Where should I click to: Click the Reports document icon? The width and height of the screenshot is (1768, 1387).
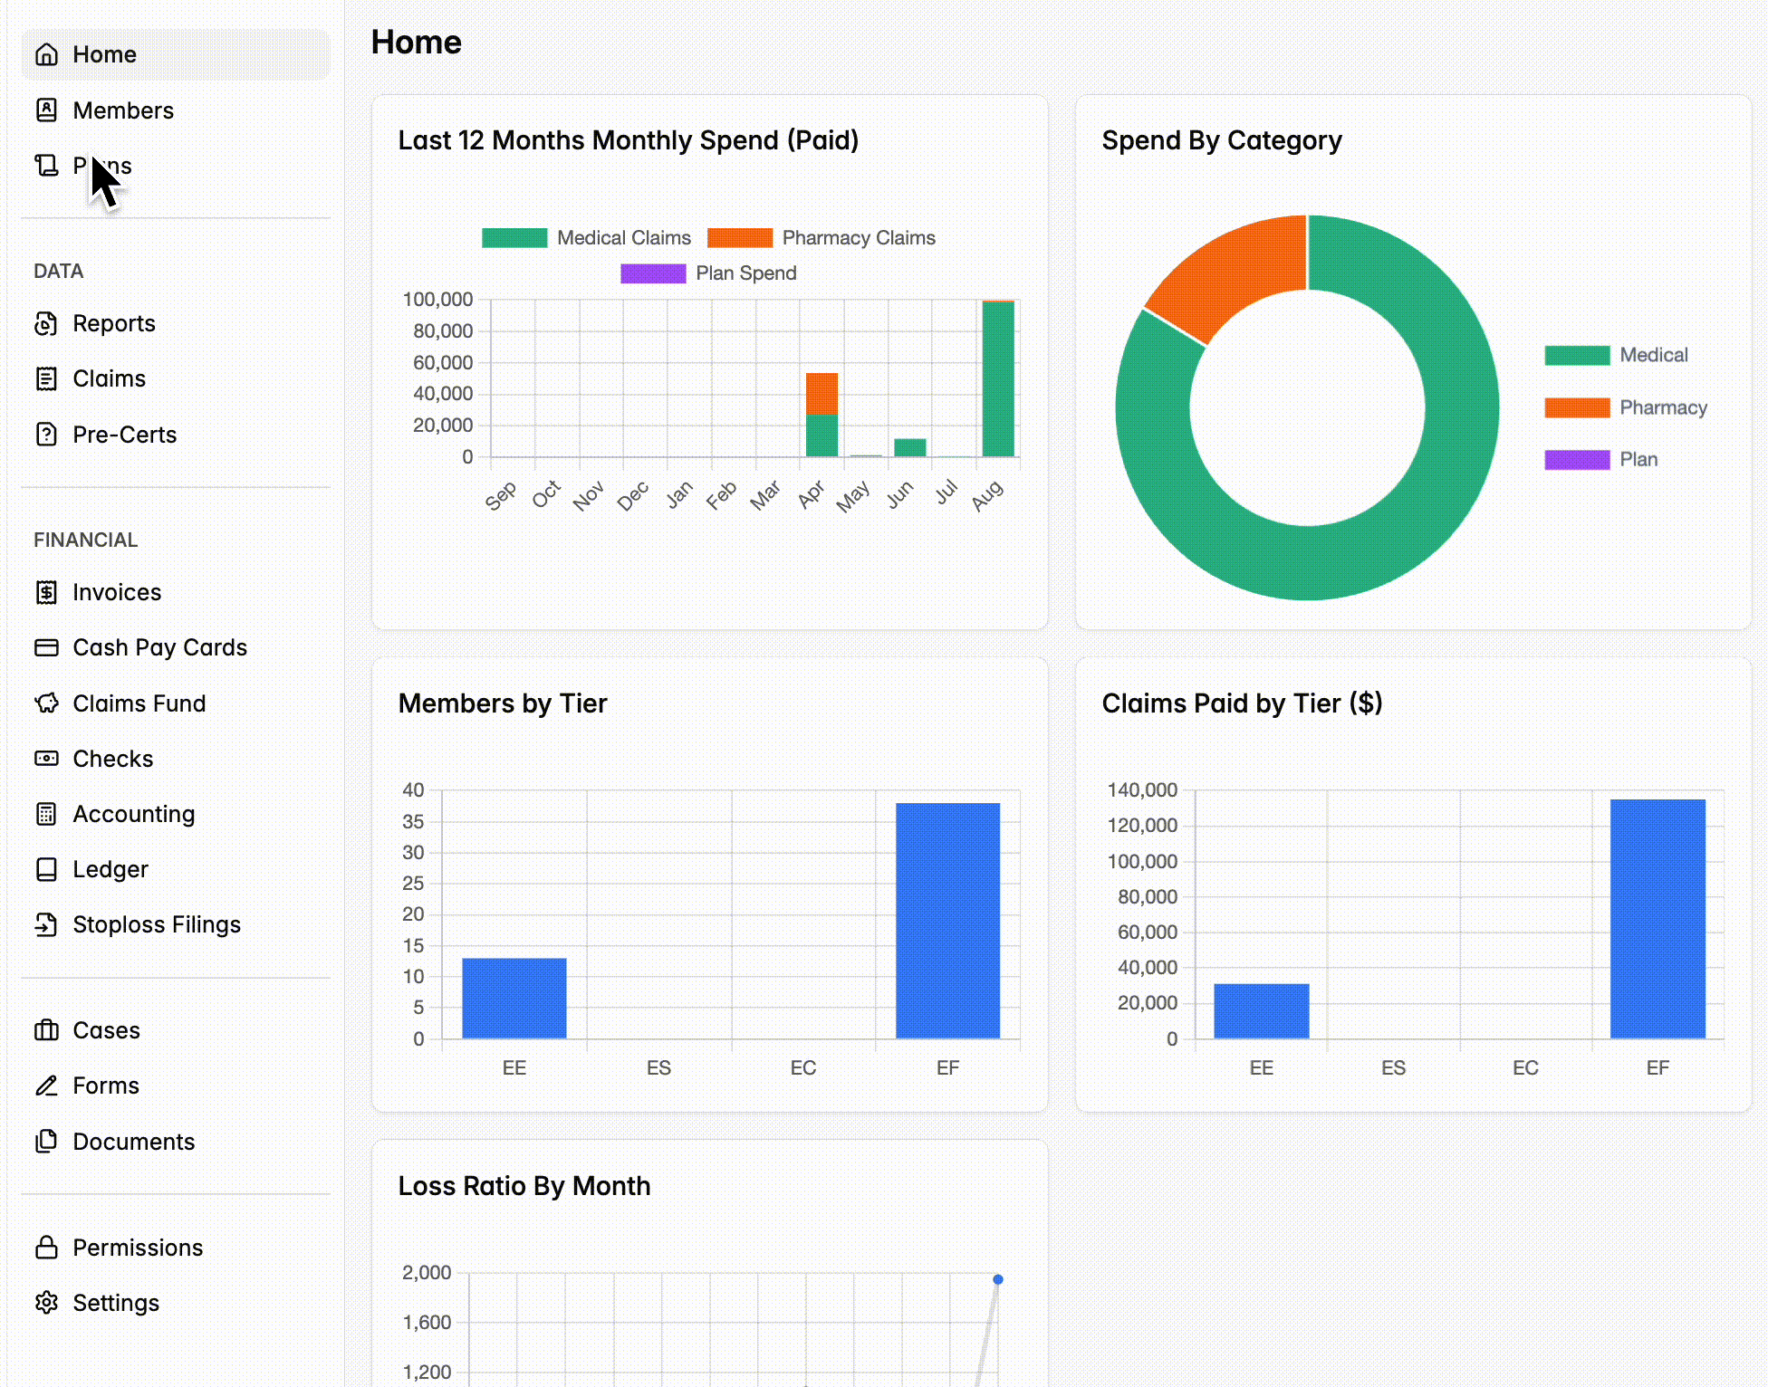[46, 323]
